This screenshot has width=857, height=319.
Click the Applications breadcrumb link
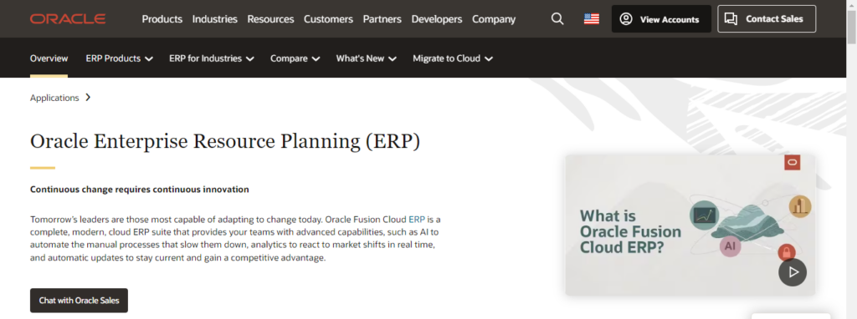(x=54, y=98)
